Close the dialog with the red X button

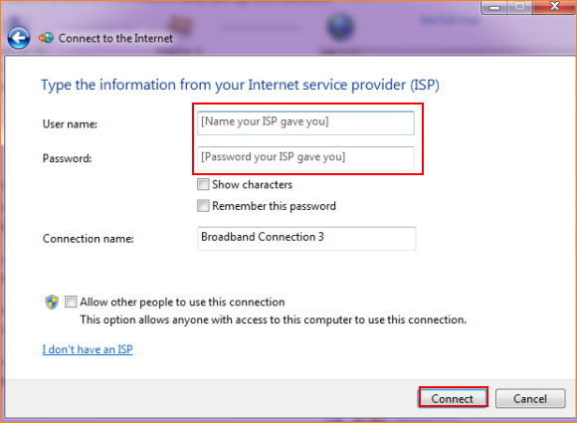[554, 6]
